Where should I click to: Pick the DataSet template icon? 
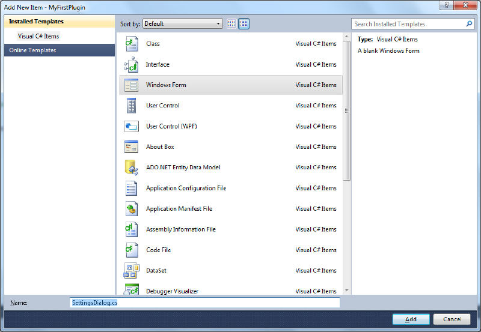pyautogui.click(x=131, y=271)
